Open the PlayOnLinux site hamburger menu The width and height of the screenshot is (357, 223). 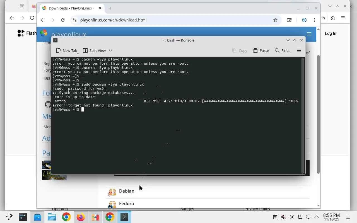point(309,34)
